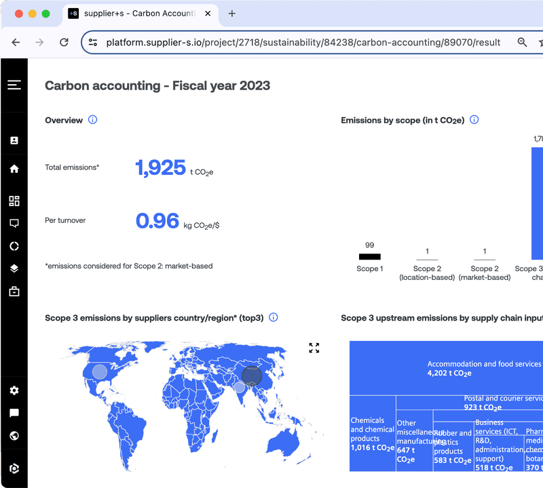
Task: Click the India bubble on map
Action: pos(239,388)
